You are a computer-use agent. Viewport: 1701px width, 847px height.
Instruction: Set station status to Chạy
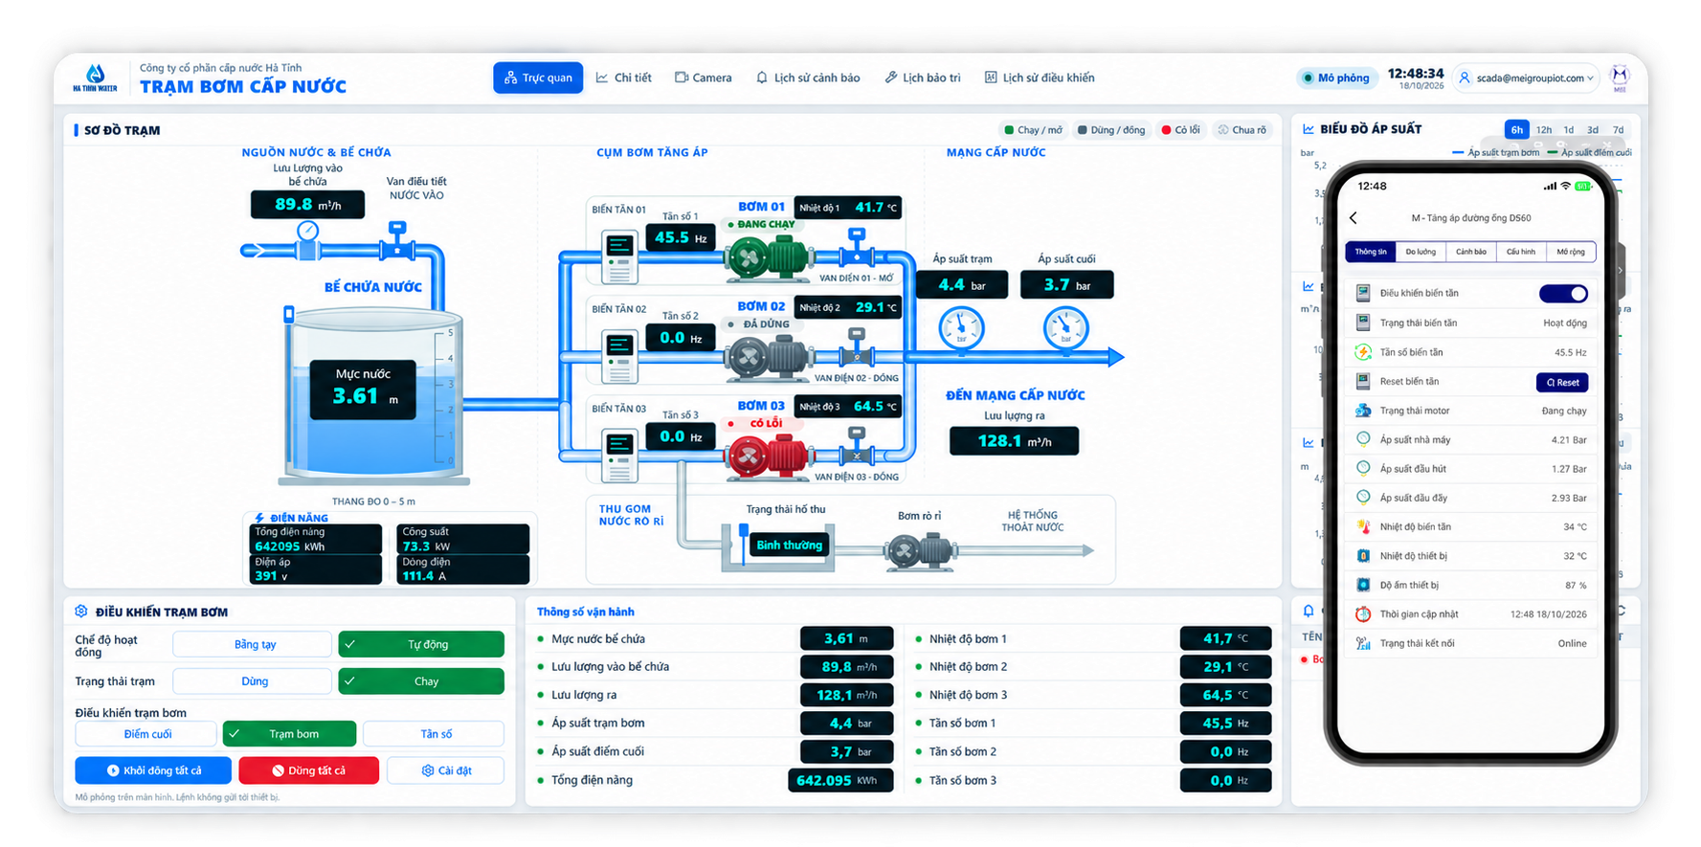click(421, 681)
